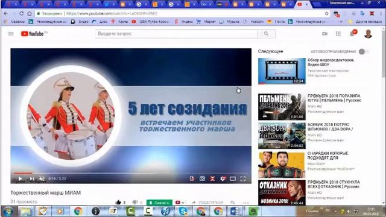
Task: Click the YouTube URL address bar
Action: pos(182,13)
